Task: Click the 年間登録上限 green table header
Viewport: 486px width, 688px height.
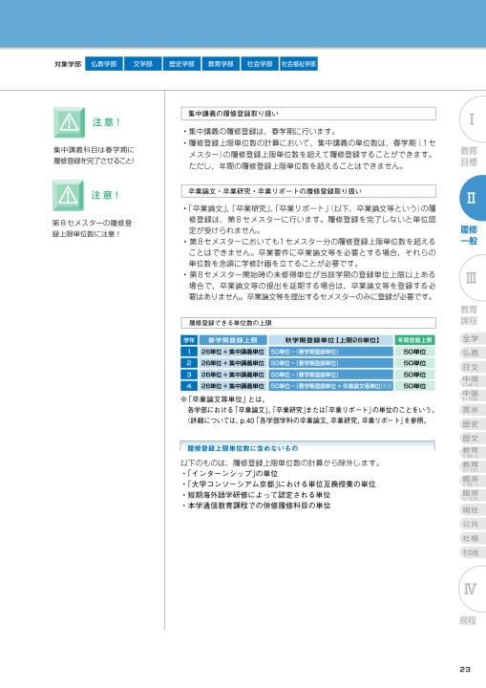Action: (x=414, y=340)
